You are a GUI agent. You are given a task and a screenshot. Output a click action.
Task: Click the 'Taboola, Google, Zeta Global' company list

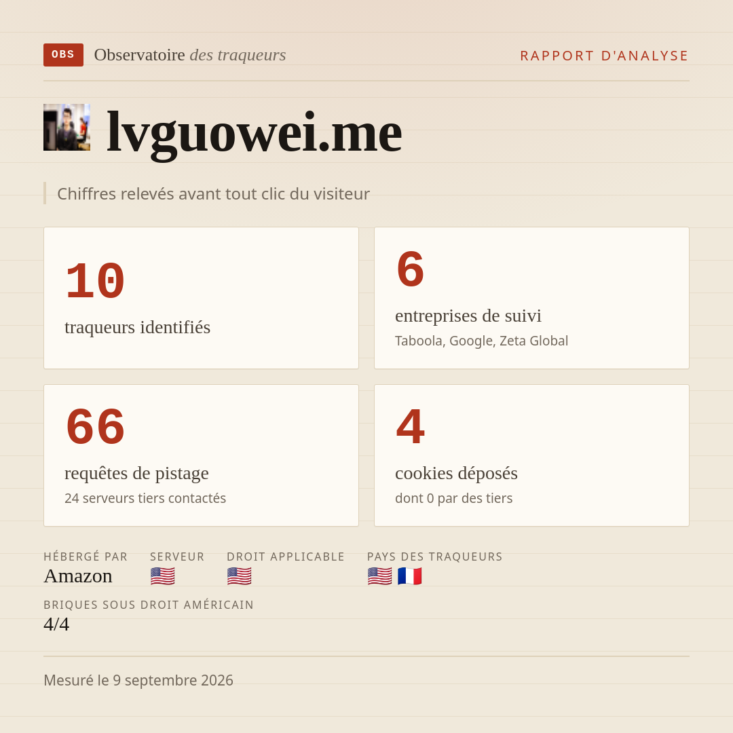(x=481, y=341)
